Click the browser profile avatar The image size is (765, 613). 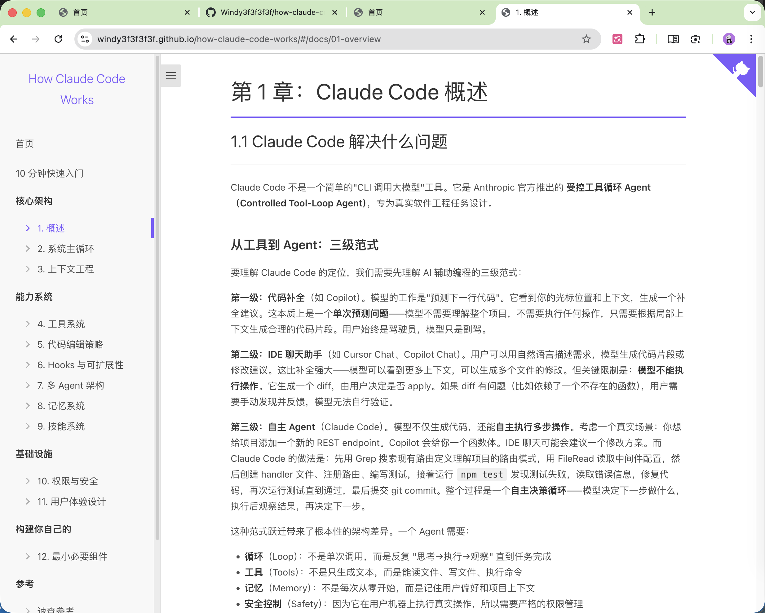click(729, 39)
